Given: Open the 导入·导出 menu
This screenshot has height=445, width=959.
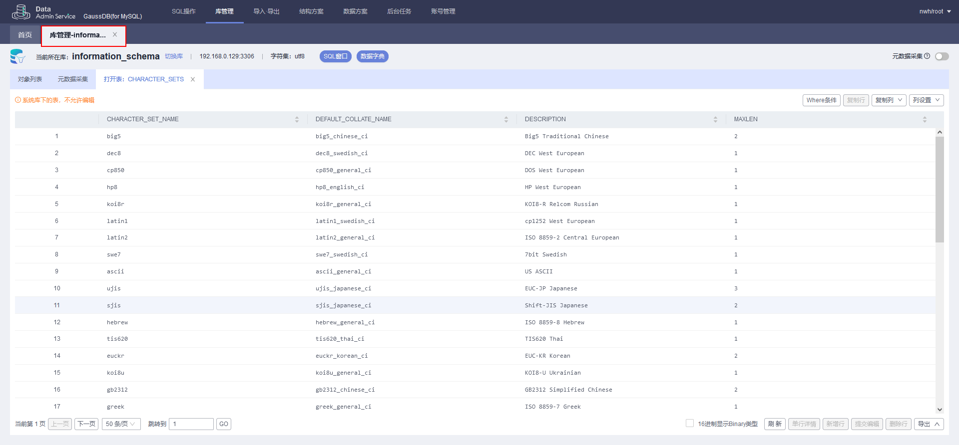Looking at the screenshot, I should coord(266,11).
